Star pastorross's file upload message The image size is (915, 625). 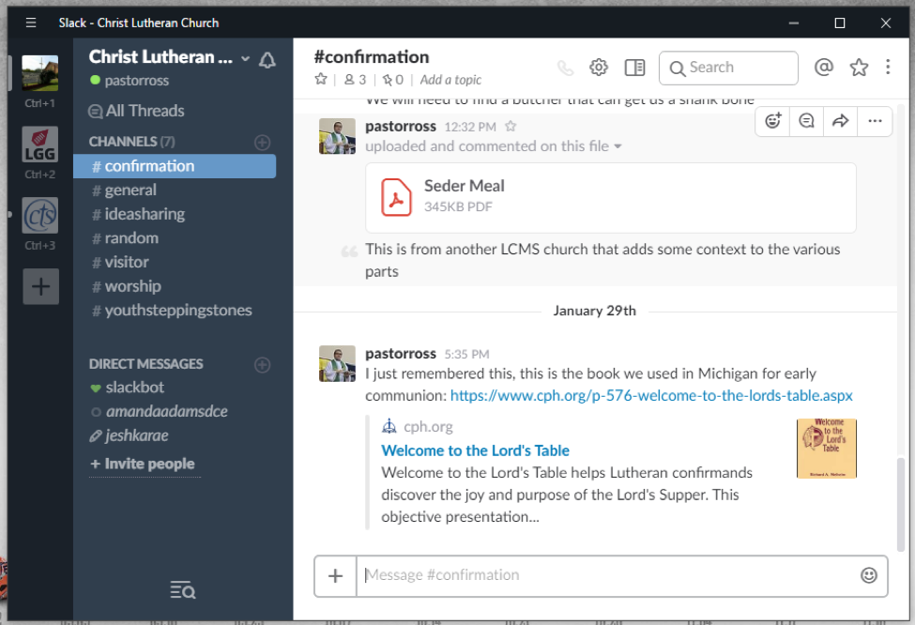pyautogui.click(x=512, y=126)
